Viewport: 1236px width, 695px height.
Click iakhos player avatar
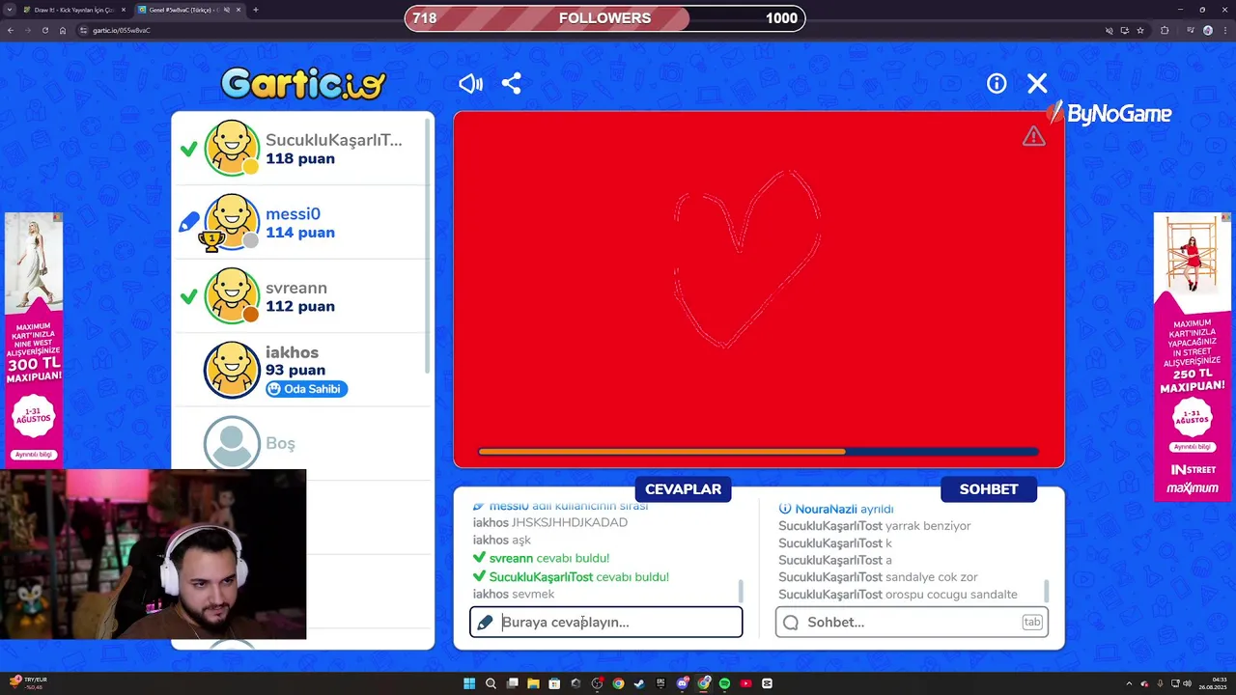(x=232, y=370)
